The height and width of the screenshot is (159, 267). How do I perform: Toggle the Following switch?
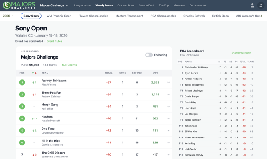(149, 55)
